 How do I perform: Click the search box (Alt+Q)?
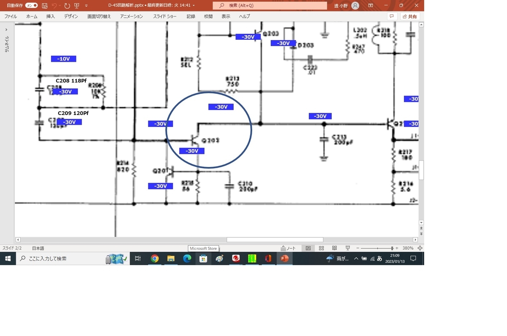pos(270,5)
